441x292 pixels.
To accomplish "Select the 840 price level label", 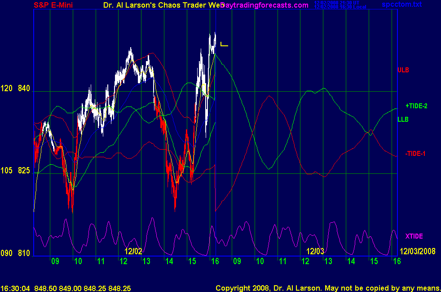I will pyautogui.click(x=24, y=88).
